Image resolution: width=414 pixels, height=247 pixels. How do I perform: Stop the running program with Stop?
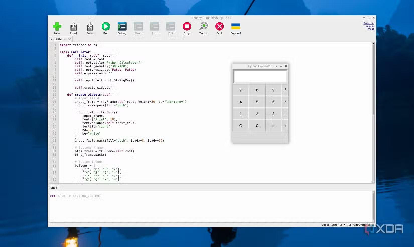tap(187, 26)
